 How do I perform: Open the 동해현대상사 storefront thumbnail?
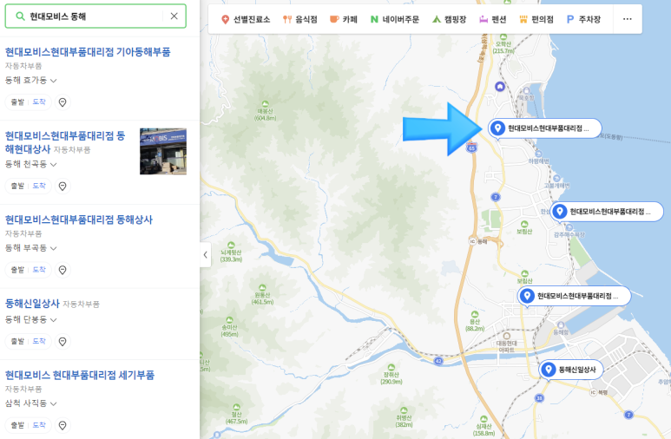163,152
